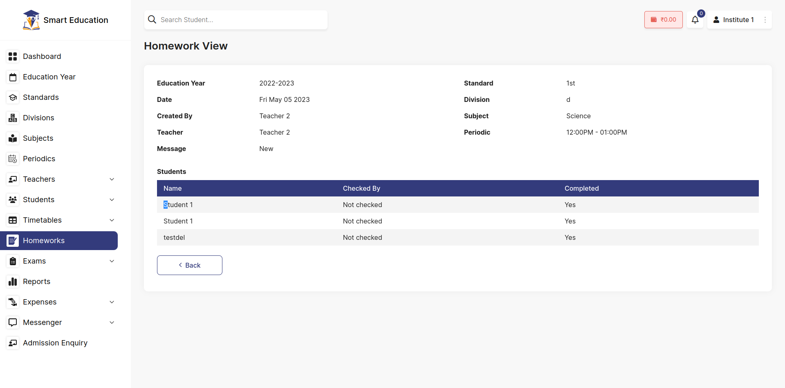Click the user profile avatar icon
Viewport: 785px width, 388px height.
pyautogui.click(x=716, y=20)
